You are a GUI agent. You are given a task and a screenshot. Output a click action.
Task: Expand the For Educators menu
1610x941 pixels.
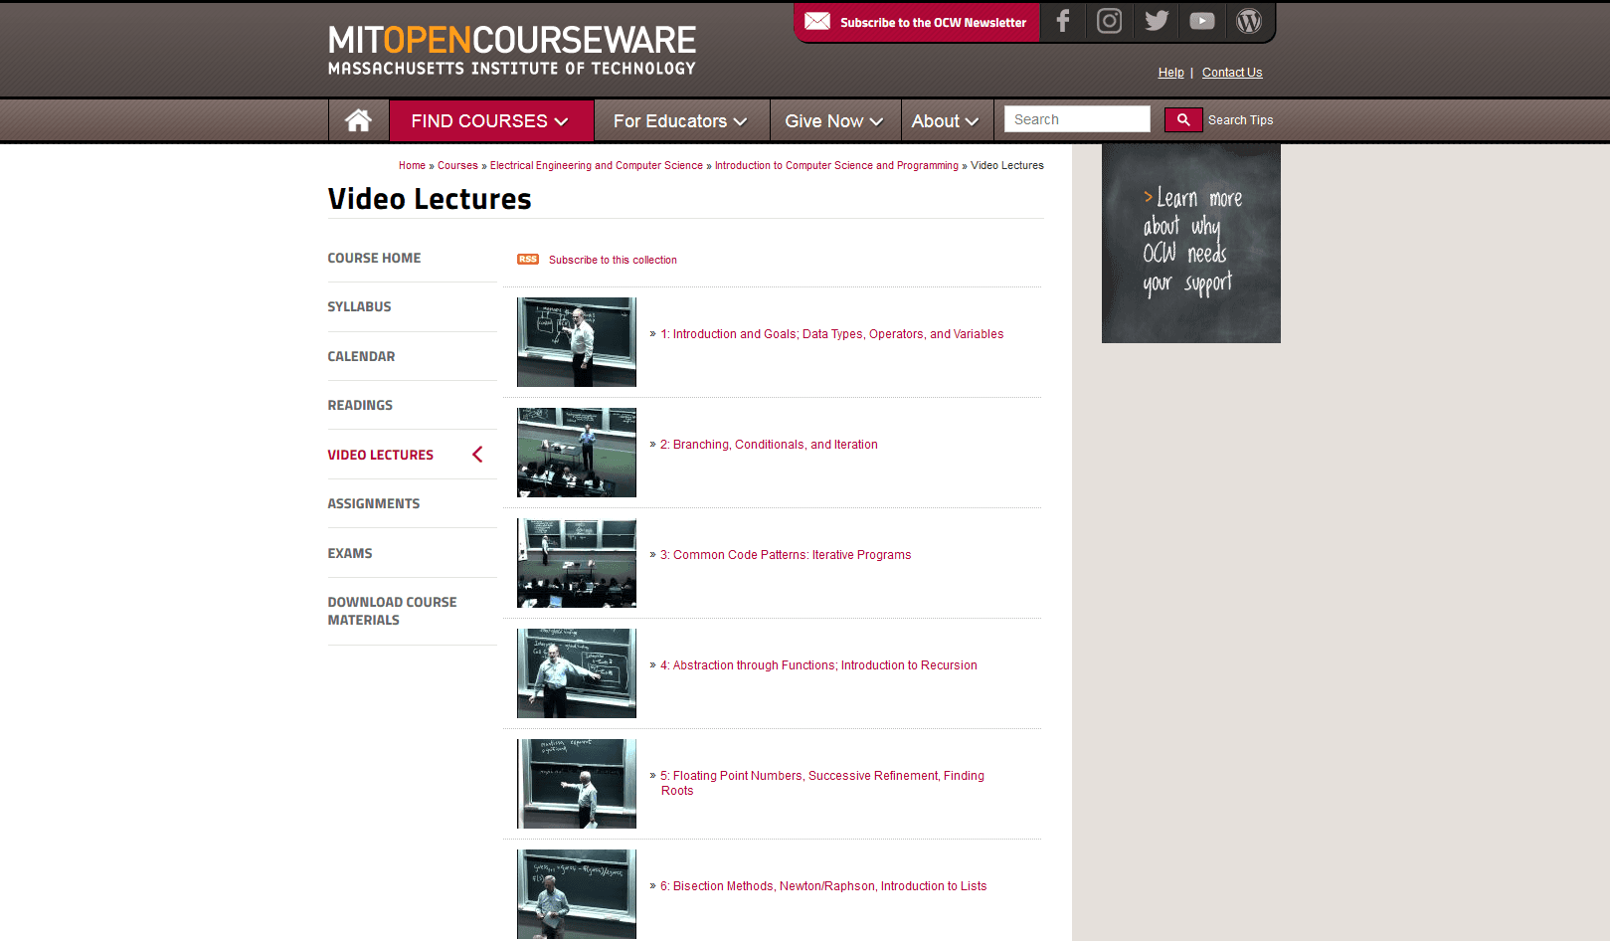coord(680,120)
